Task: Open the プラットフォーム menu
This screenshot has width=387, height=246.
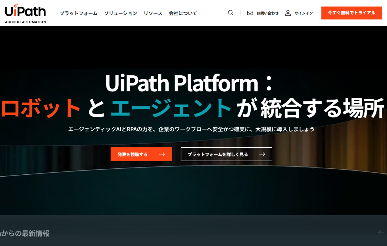Action: coord(79,13)
